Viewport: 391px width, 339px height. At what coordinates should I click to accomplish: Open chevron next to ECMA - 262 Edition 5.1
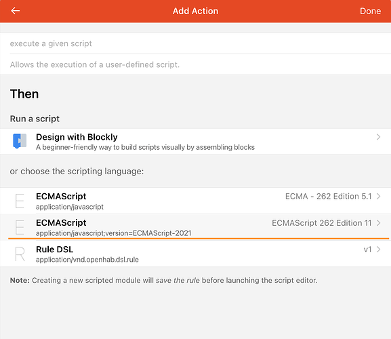click(378, 197)
